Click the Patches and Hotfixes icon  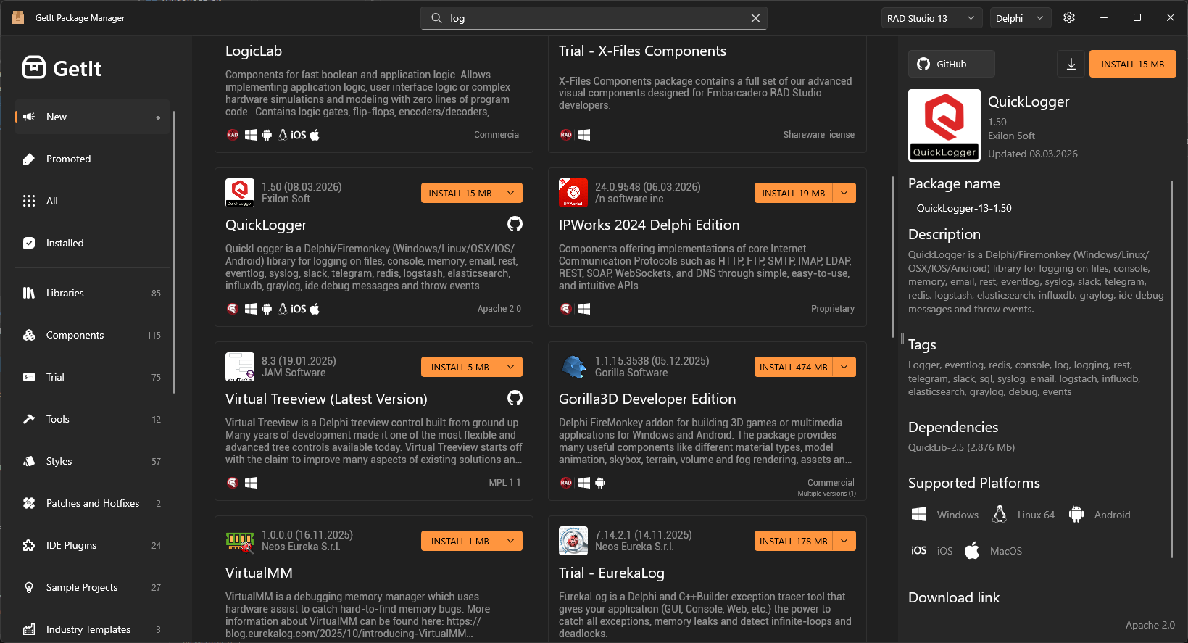[x=29, y=503]
